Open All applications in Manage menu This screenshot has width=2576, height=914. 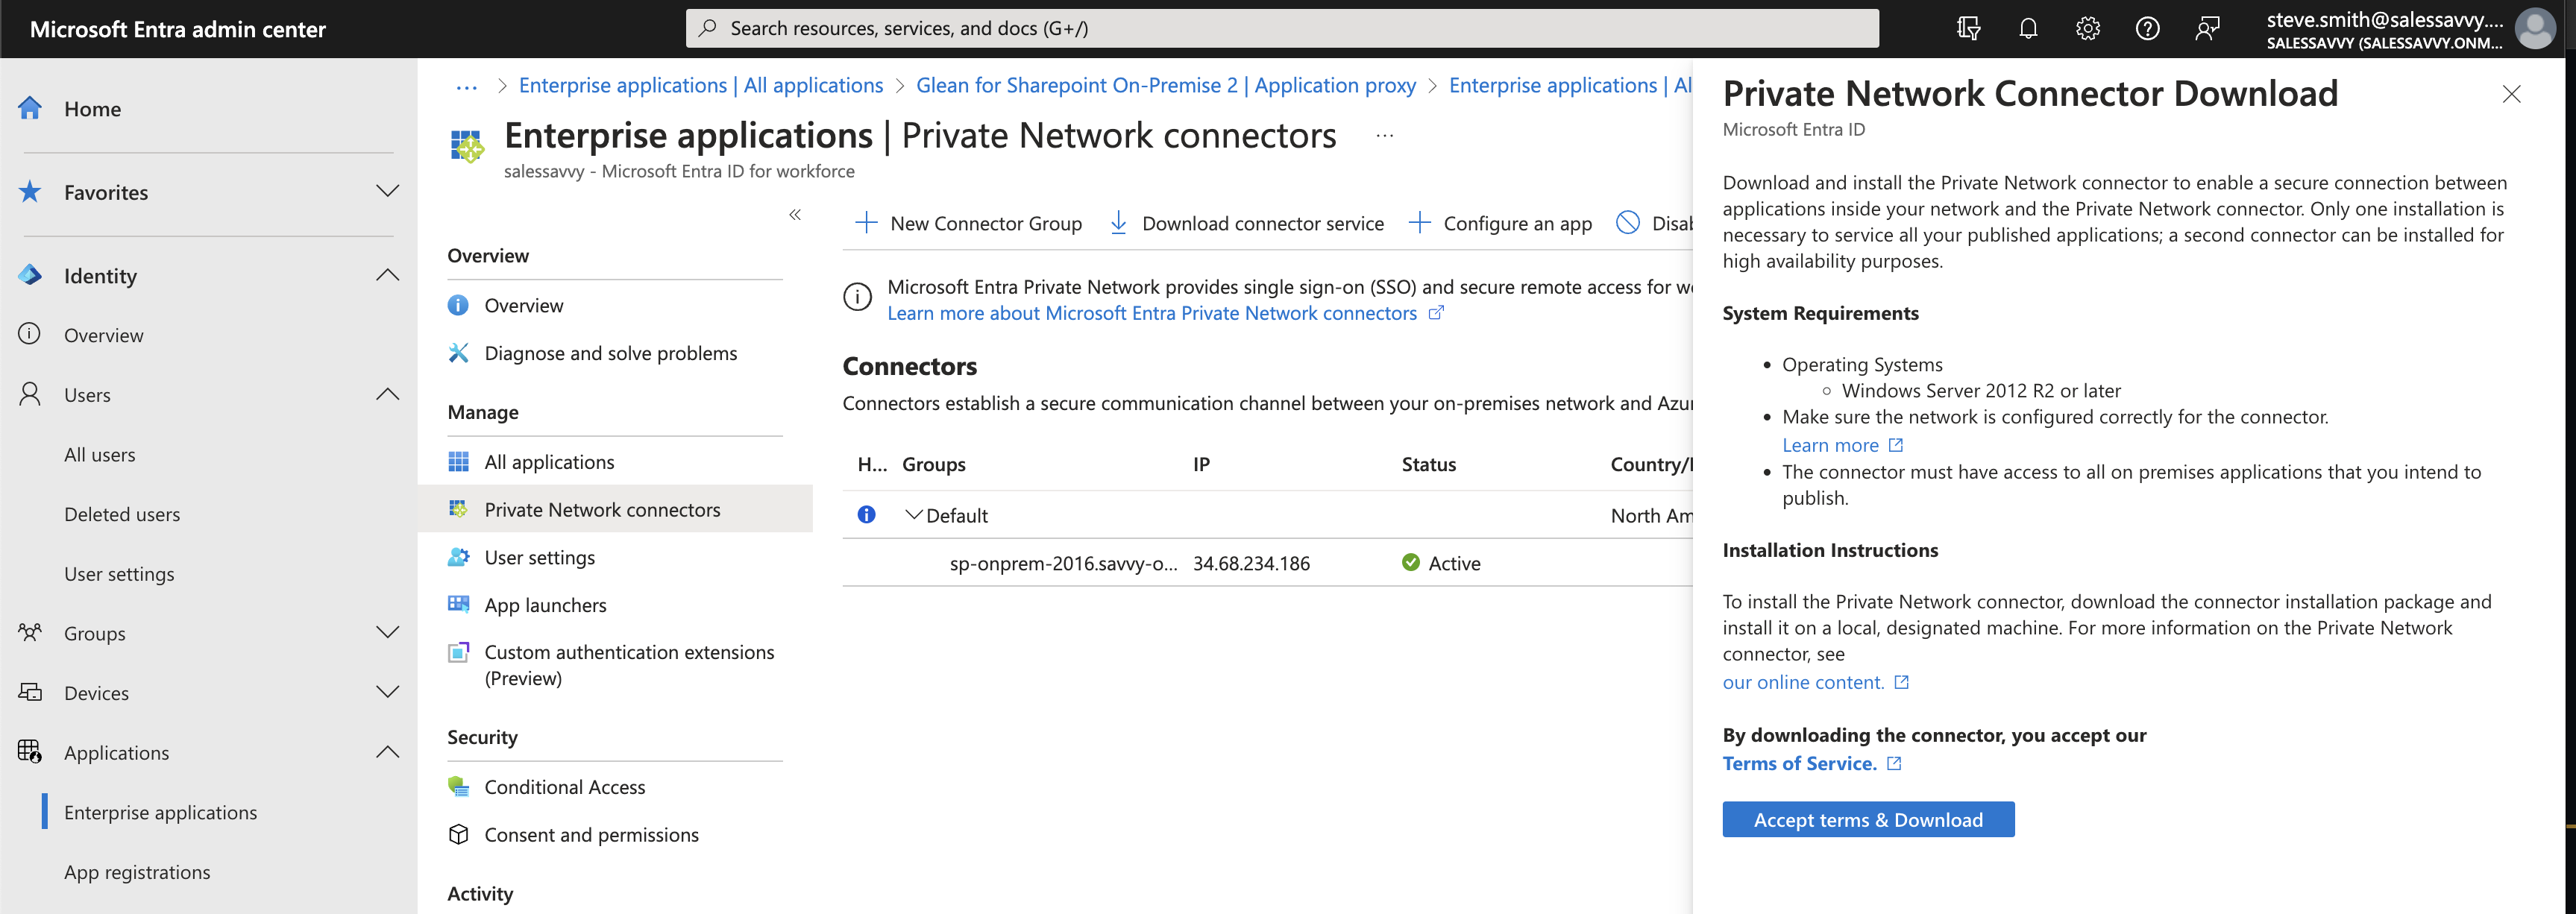pyautogui.click(x=549, y=462)
